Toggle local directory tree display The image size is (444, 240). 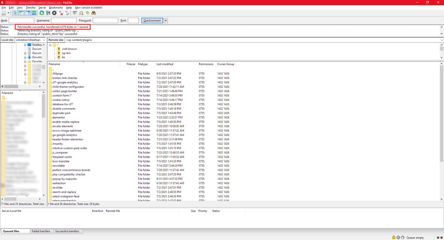tap(21, 13)
